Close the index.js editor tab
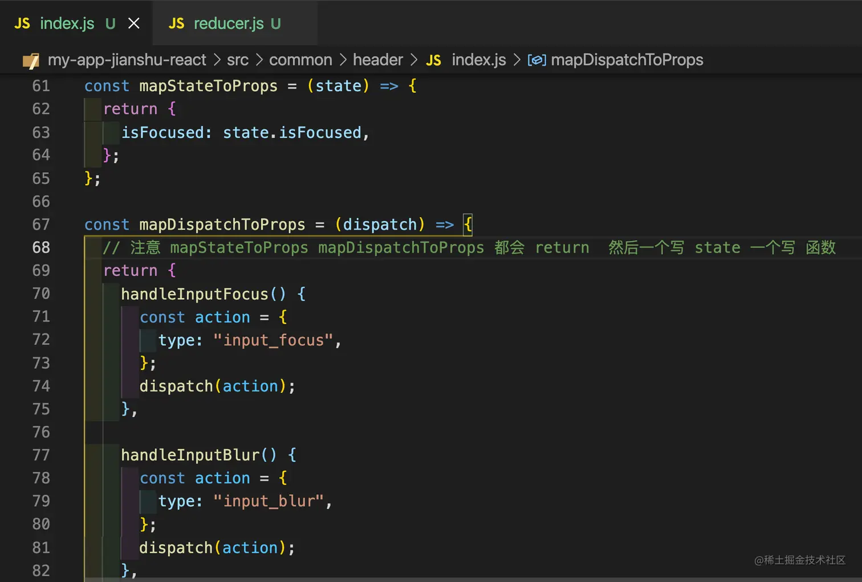Image resolution: width=862 pixels, height=582 pixels. 134,23
